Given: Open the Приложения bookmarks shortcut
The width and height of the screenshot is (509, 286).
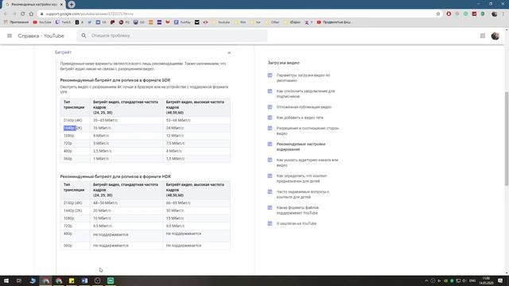Looking at the screenshot, I should coord(16,22).
